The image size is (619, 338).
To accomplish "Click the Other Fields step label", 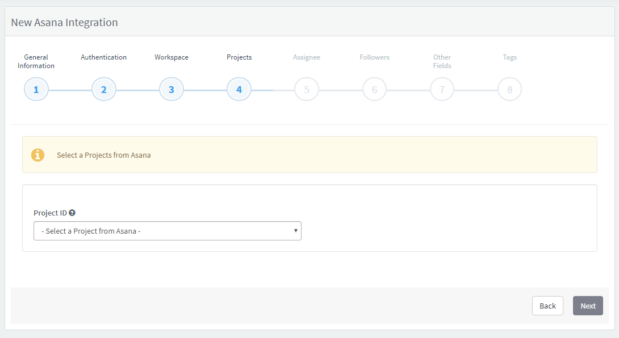I will pyautogui.click(x=442, y=61).
